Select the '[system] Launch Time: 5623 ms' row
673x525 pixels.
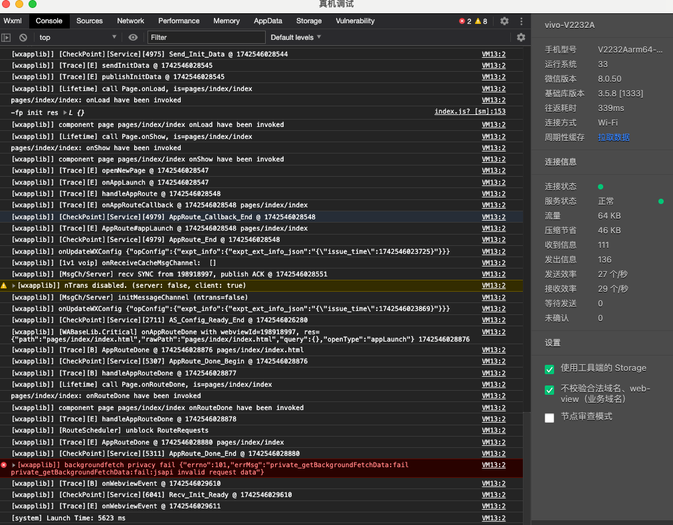(x=261, y=518)
